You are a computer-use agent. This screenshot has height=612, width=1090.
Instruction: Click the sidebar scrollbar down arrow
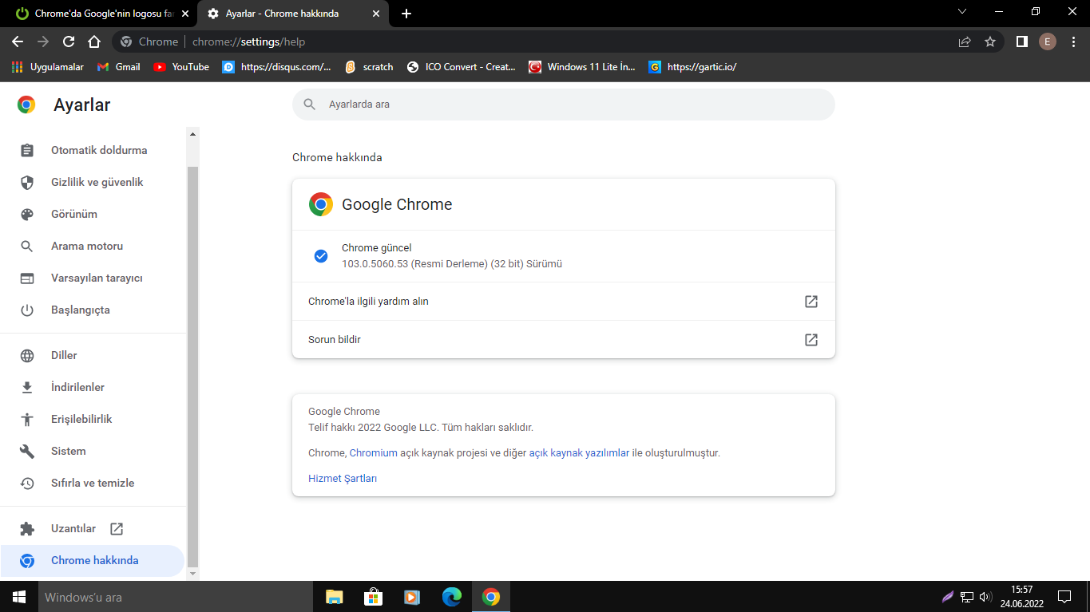[x=192, y=574]
